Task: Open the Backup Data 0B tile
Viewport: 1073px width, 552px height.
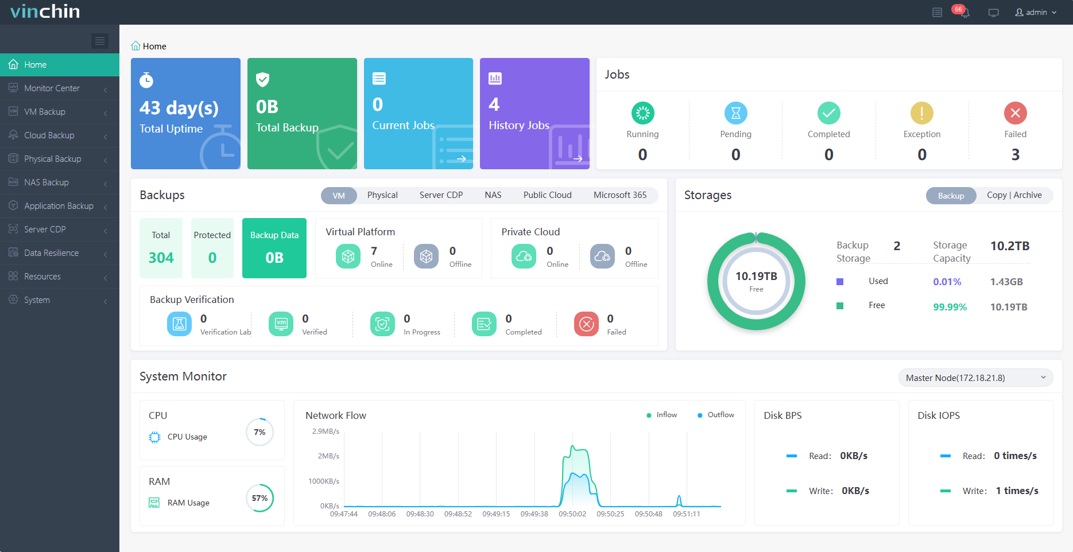Action: click(274, 248)
